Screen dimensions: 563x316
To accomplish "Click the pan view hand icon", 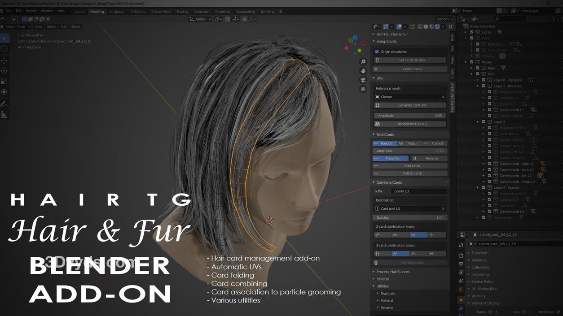I will pos(363,71).
